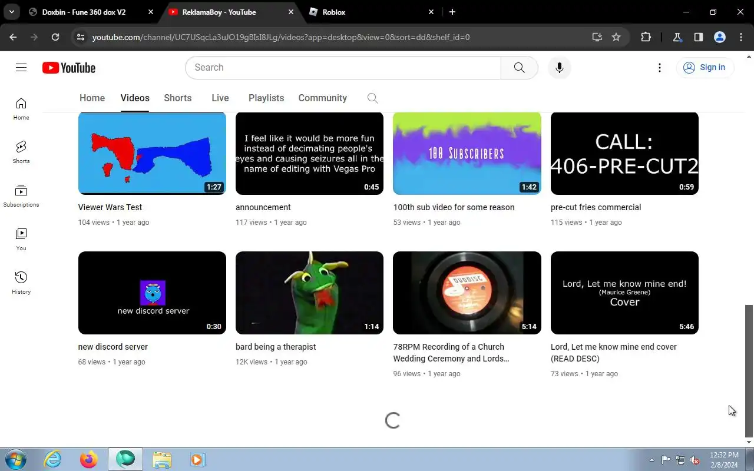754x471 pixels.
Task: Start voice search with microphone icon
Action: [x=559, y=68]
